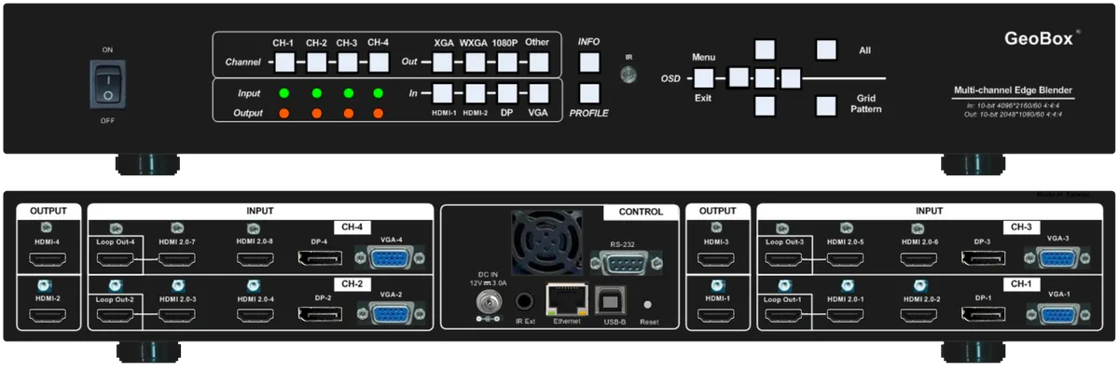Click the HDMI 2.0-1 input port
This screenshot has height=372, width=1119.
point(845,315)
